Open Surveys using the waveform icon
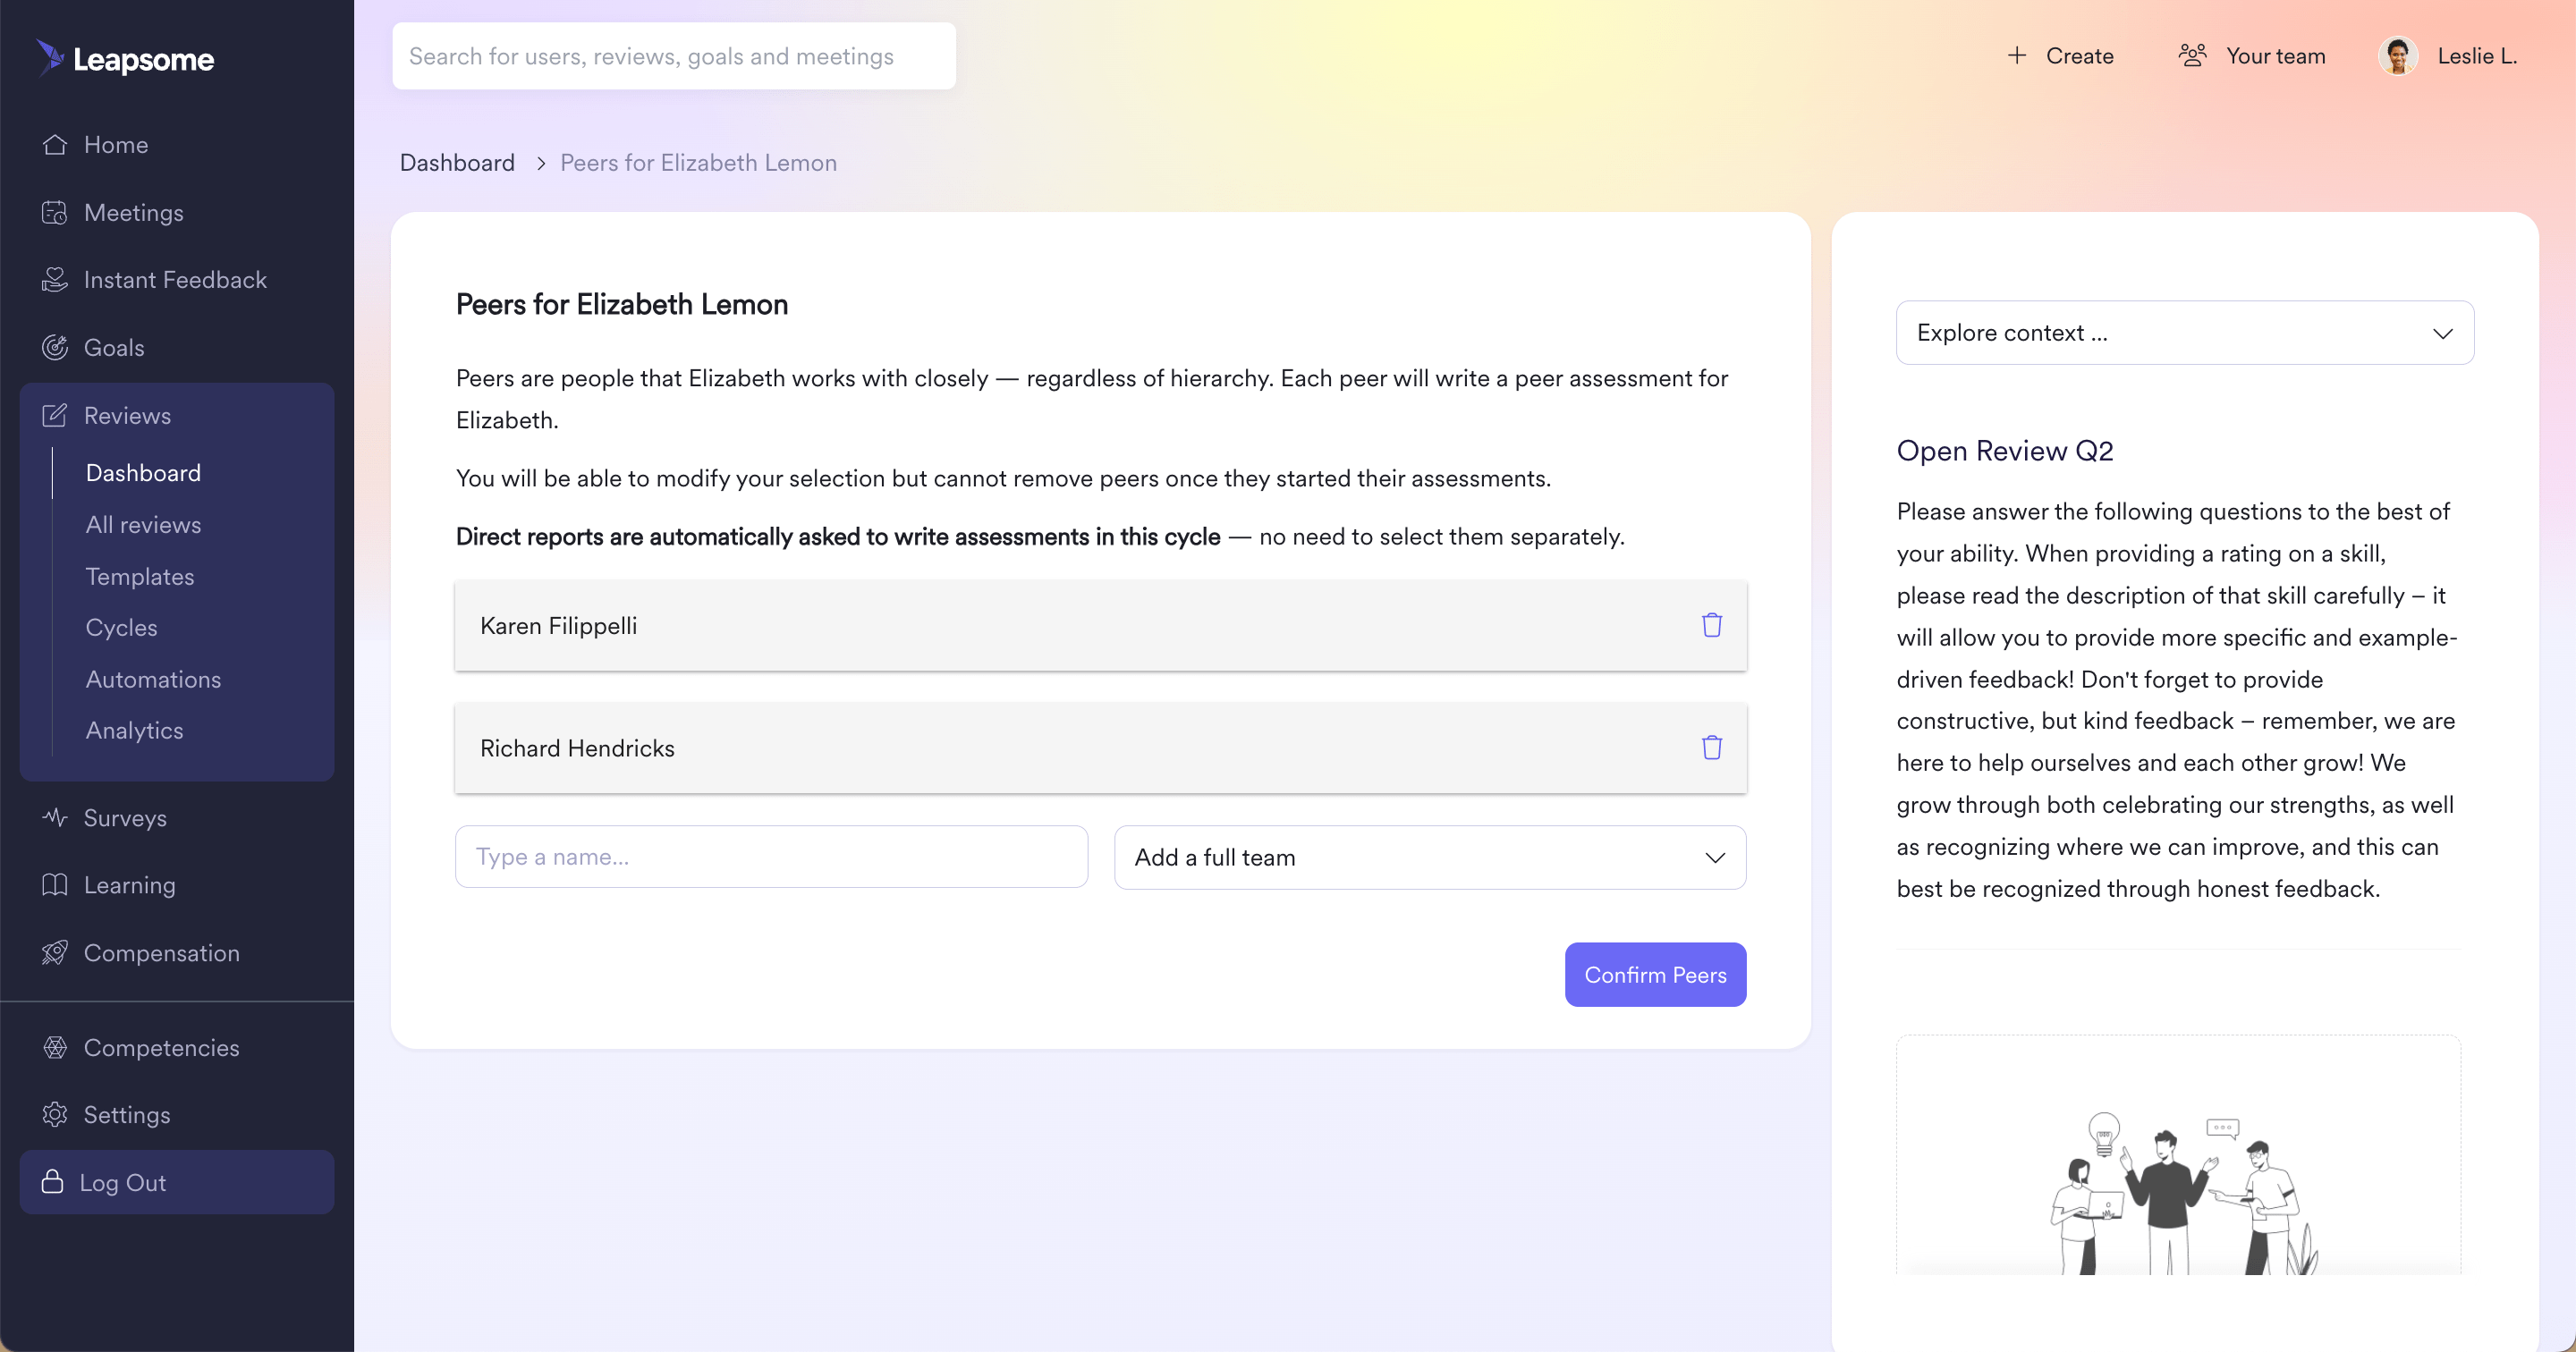 point(56,817)
